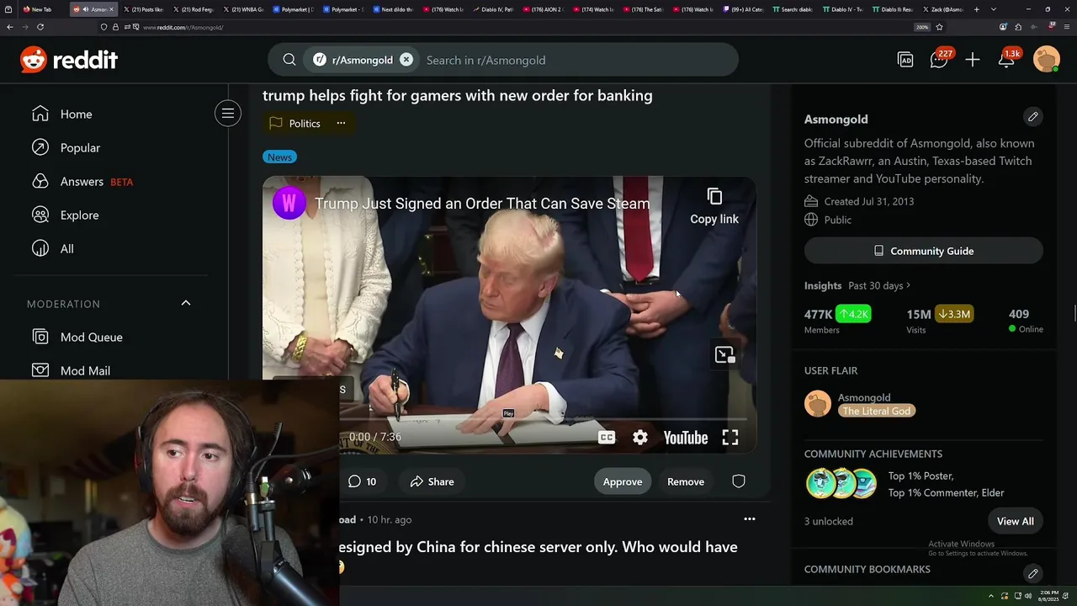Open post options three-dot menu beside Politics
Image resolution: width=1077 pixels, height=606 pixels.
[341, 123]
